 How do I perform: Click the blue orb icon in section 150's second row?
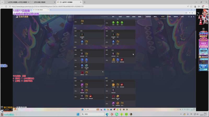click(113, 42)
